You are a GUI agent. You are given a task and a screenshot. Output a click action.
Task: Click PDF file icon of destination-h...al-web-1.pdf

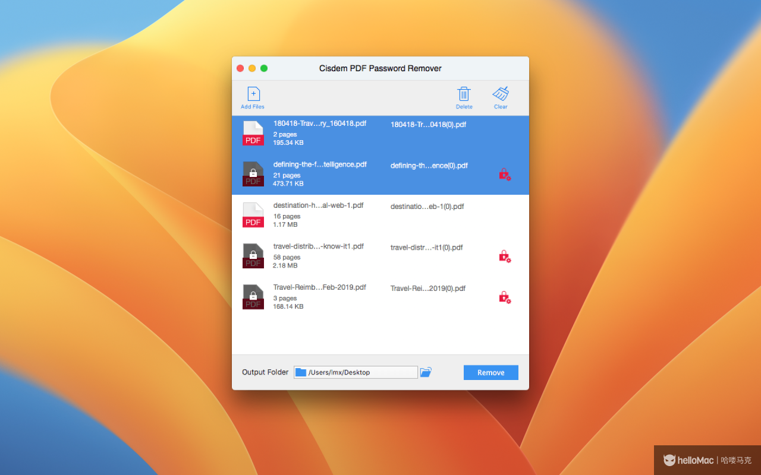[x=253, y=215]
